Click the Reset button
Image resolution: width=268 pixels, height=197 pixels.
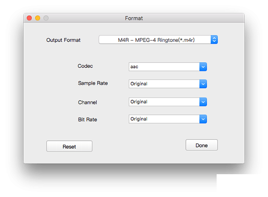click(x=69, y=147)
